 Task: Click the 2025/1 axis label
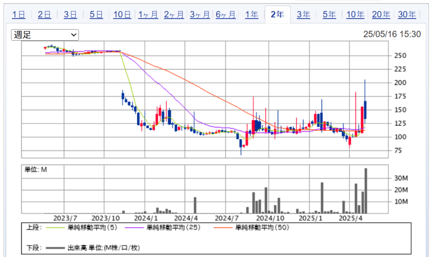click(x=311, y=218)
